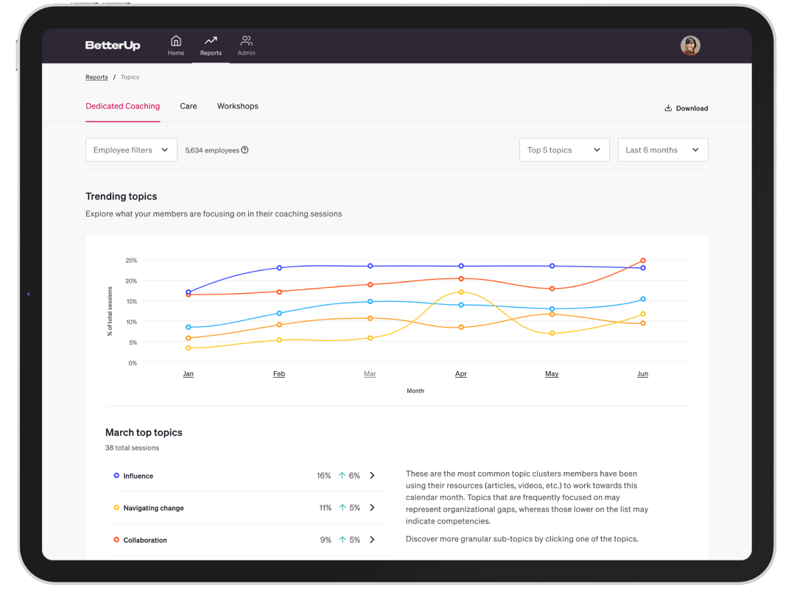Viewport: 794px width, 589px height.
Task: Select the Mar month on chart axis
Action: coord(370,374)
